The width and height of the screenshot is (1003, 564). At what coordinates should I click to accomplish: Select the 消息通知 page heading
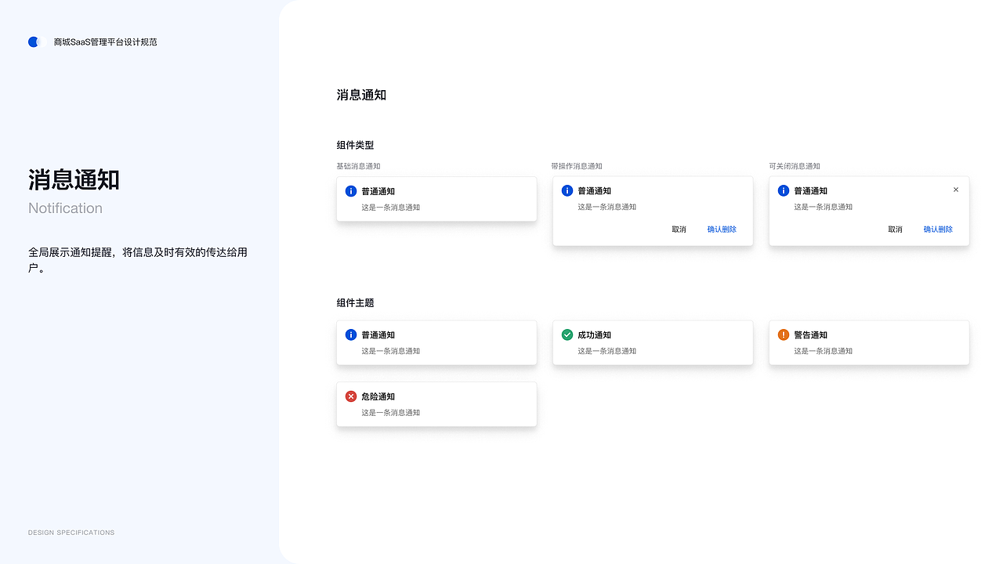361,95
